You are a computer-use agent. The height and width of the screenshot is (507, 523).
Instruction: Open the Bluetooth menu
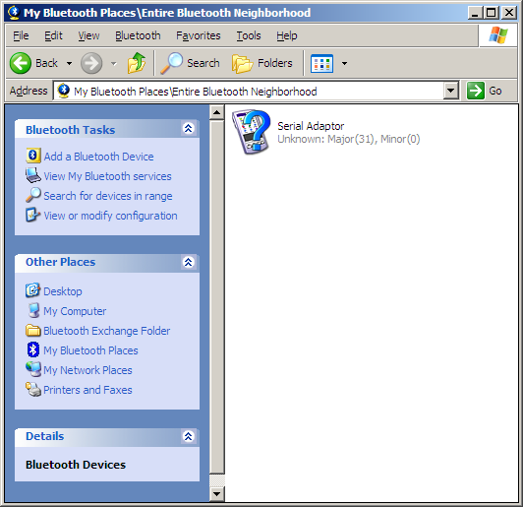(138, 35)
